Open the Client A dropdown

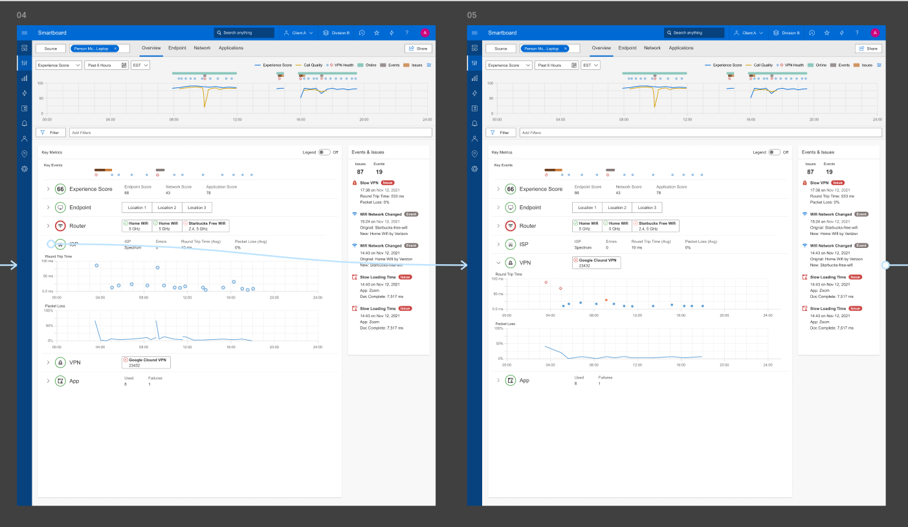[x=298, y=32]
